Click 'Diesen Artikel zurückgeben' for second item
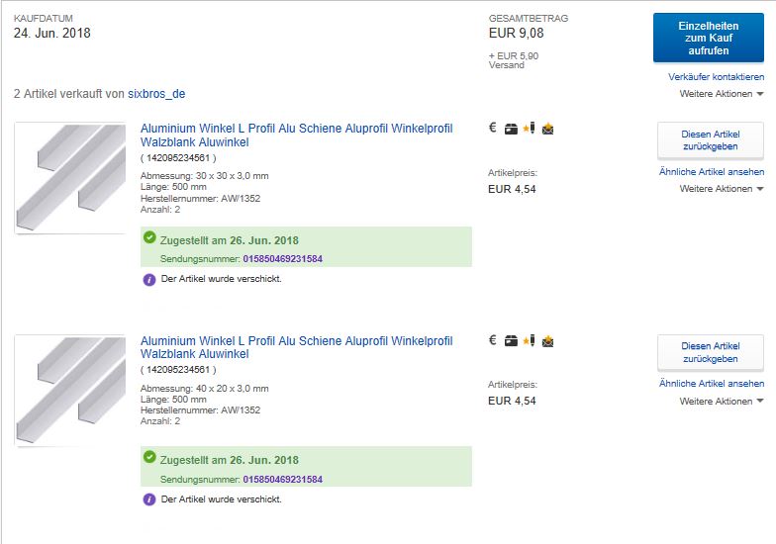The image size is (776, 544). [x=711, y=353]
